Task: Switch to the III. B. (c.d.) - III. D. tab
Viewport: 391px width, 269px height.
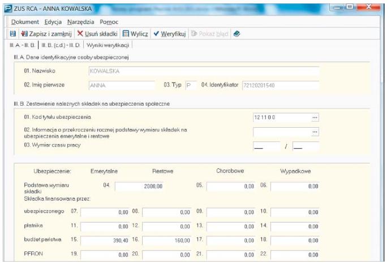Action: 61,45
